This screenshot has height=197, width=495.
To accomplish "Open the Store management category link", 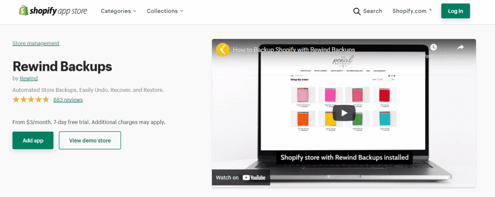I will 36,43.
